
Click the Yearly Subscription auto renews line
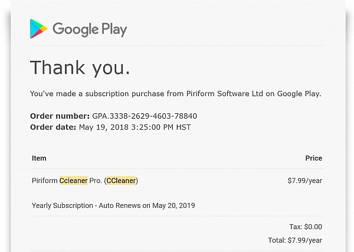pyautogui.click(x=113, y=205)
